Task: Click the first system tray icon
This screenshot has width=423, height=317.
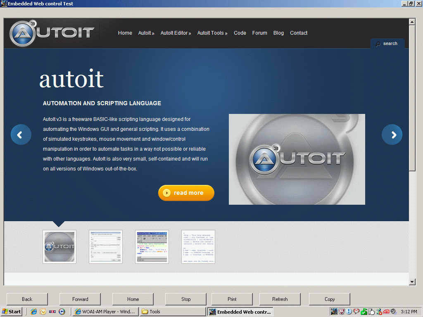Action: [334, 312]
